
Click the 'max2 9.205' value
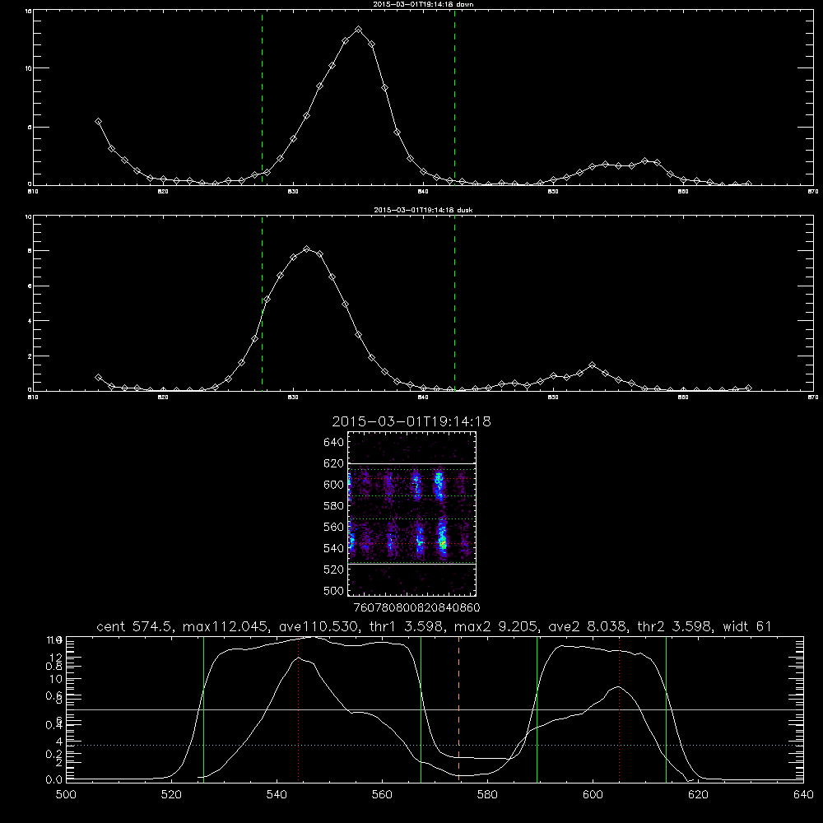coord(497,626)
